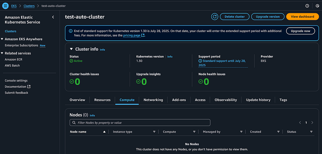Click the Upgrade now button
The image size is (322, 154).
coord(300,31)
